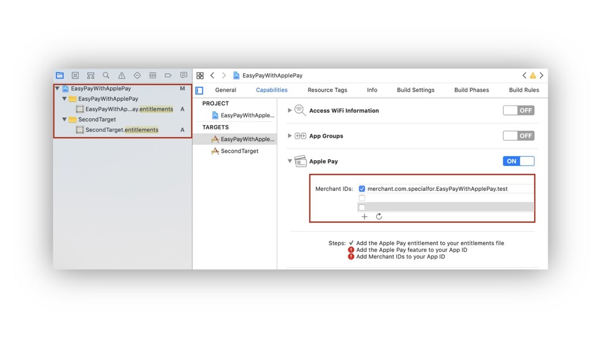
Task: Switch to Build Settings tab
Action: coord(416,90)
